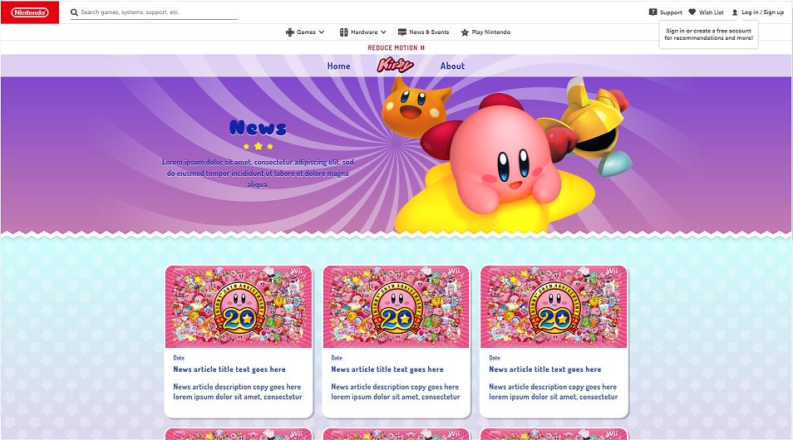Open the Hardware menu
793x440 pixels.
[x=362, y=32]
